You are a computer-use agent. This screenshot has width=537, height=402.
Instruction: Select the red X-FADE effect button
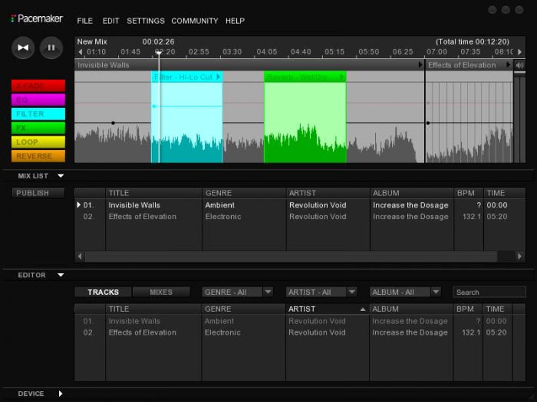click(x=38, y=86)
